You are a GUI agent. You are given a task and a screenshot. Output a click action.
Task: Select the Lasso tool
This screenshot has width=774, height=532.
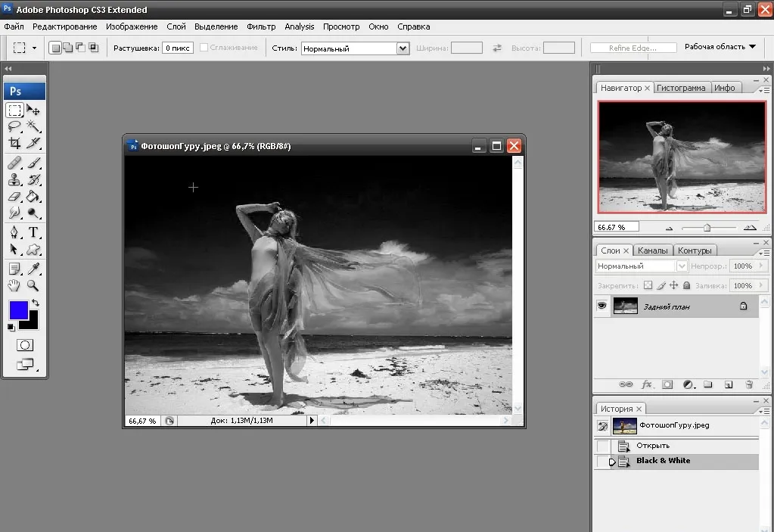pyautogui.click(x=15, y=126)
